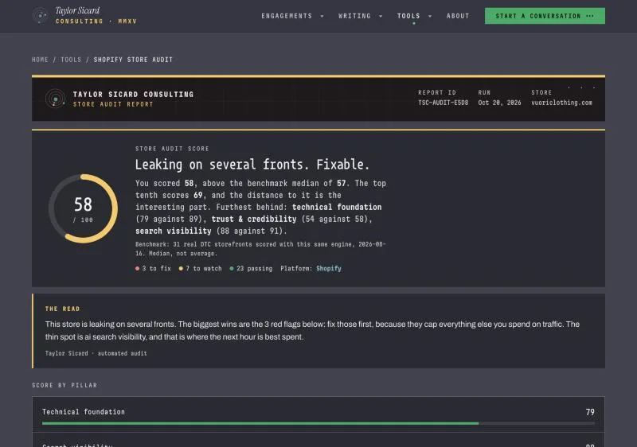This screenshot has height=447, width=637.
Task: Expand the Engagements dropdown arrow
Action: 322,16
